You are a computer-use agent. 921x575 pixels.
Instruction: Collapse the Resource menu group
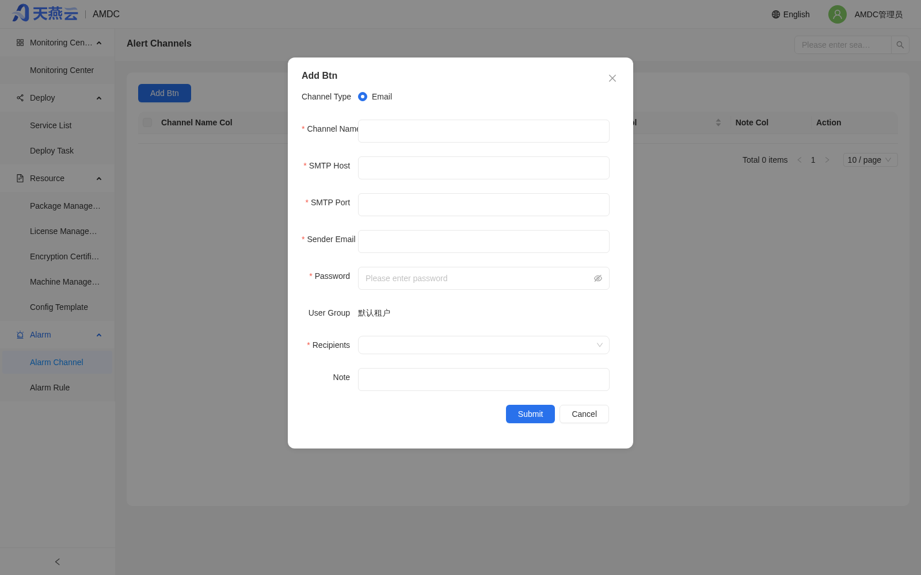pos(99,178)
